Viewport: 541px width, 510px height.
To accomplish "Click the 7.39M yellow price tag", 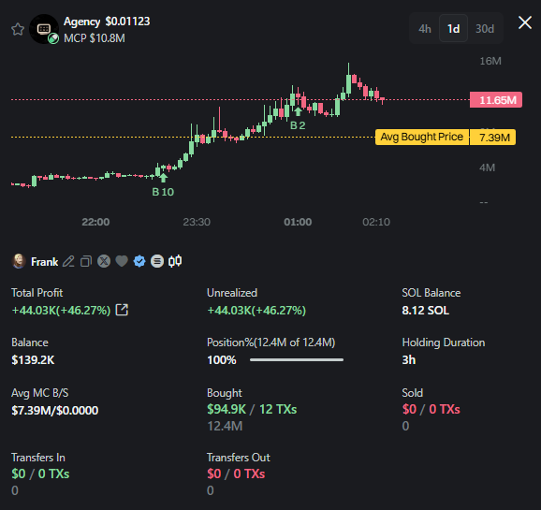I will coord(492,138).
